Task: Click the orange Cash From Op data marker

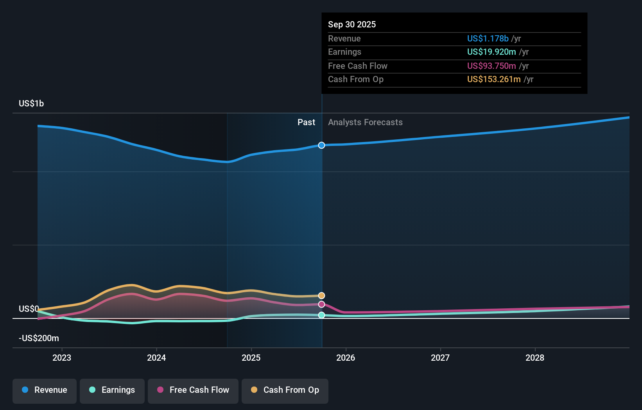Action: tap(321, 295)
